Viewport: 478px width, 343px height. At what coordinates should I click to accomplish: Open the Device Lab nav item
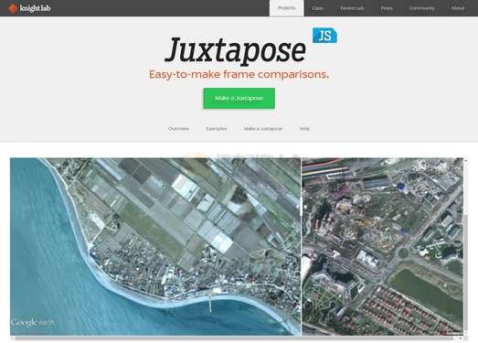[x=352, y=8]
